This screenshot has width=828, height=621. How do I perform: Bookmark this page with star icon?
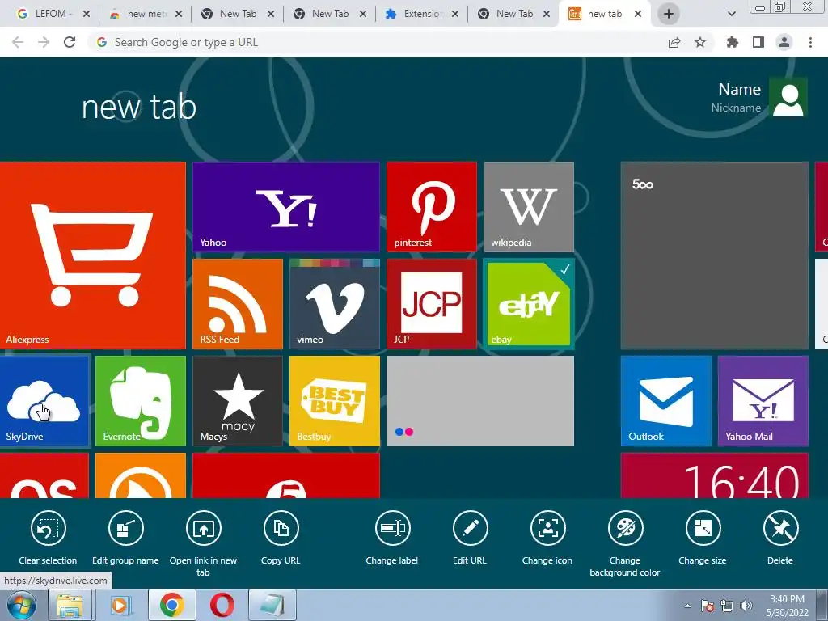pyautogui.click(x=700, y=42)
